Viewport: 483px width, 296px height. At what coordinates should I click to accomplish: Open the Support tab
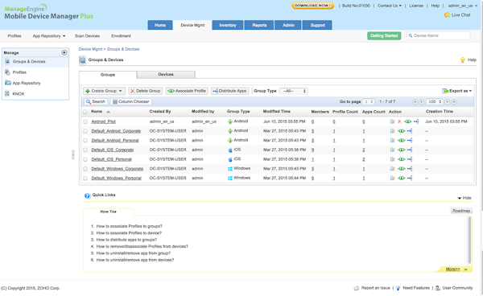pyautogui.click(x=317, y=25)
